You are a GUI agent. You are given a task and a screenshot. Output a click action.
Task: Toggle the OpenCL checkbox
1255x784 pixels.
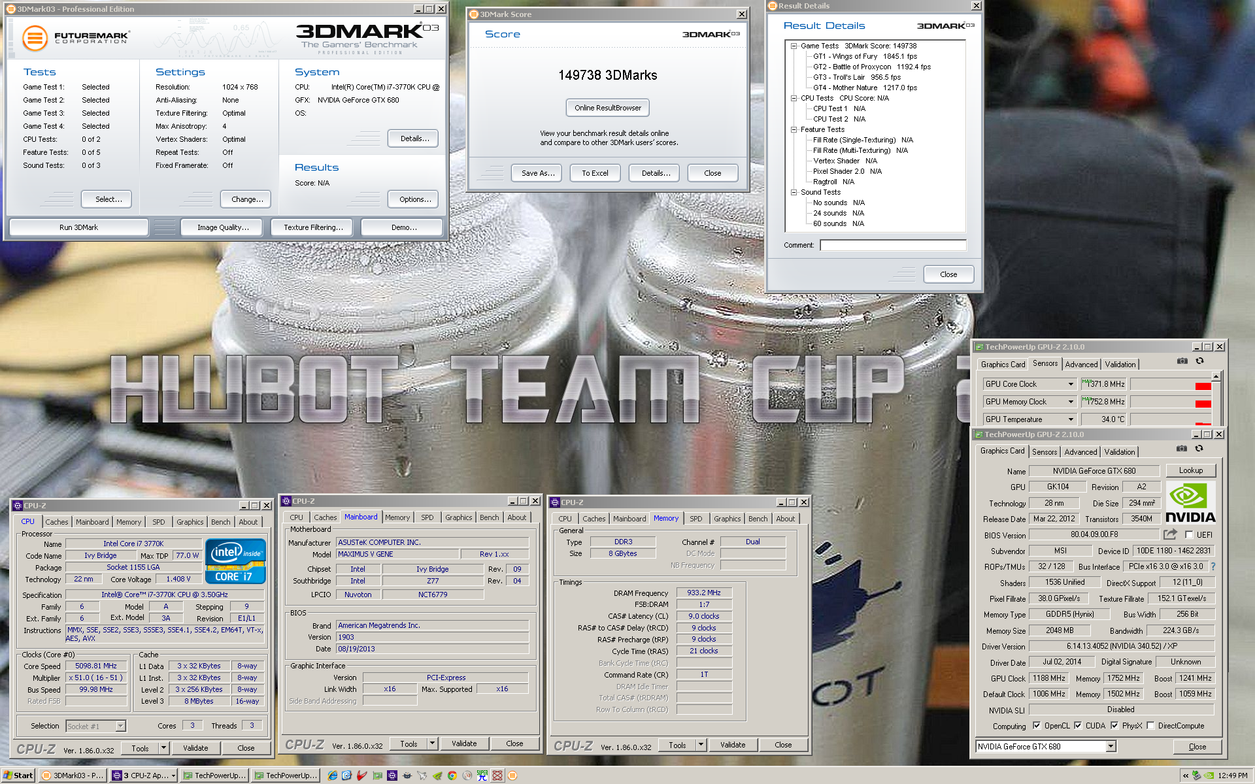1037,725
